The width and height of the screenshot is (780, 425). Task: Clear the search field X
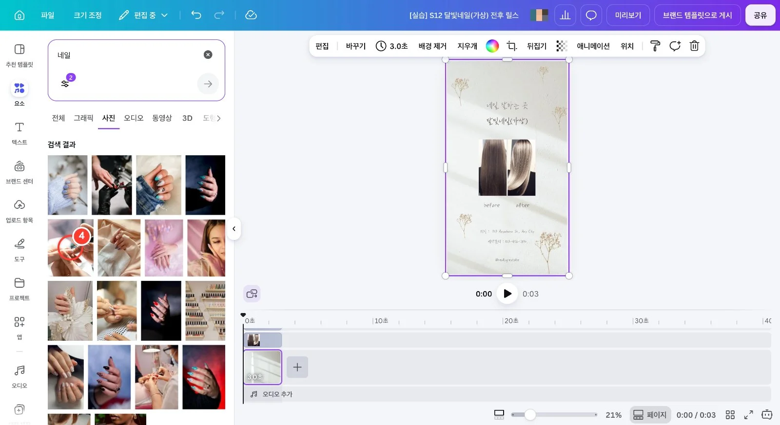point(208,55)
